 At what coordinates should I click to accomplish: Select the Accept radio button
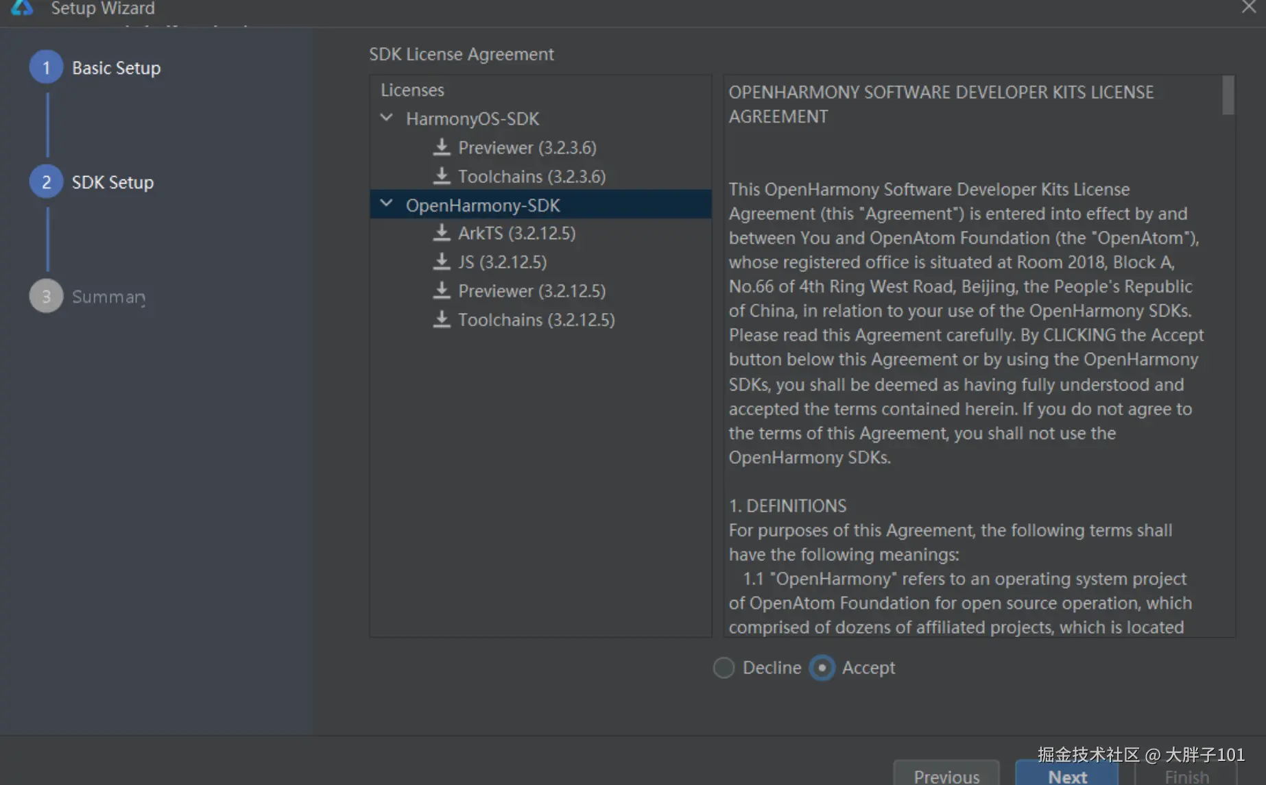[x=822, y=667]
